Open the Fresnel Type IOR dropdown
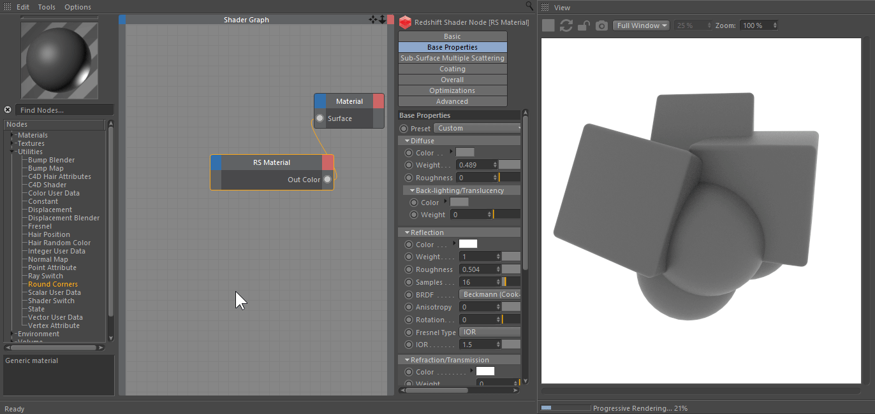The width and height of the screenshot is (875, 414). pos(490,332)
